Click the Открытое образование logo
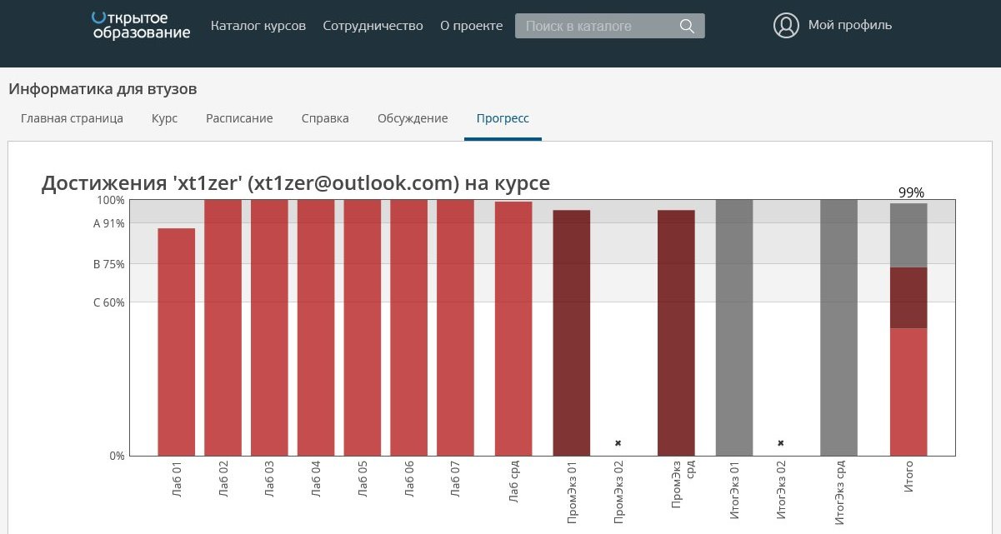1001x534 pixels. coord(140,26)
